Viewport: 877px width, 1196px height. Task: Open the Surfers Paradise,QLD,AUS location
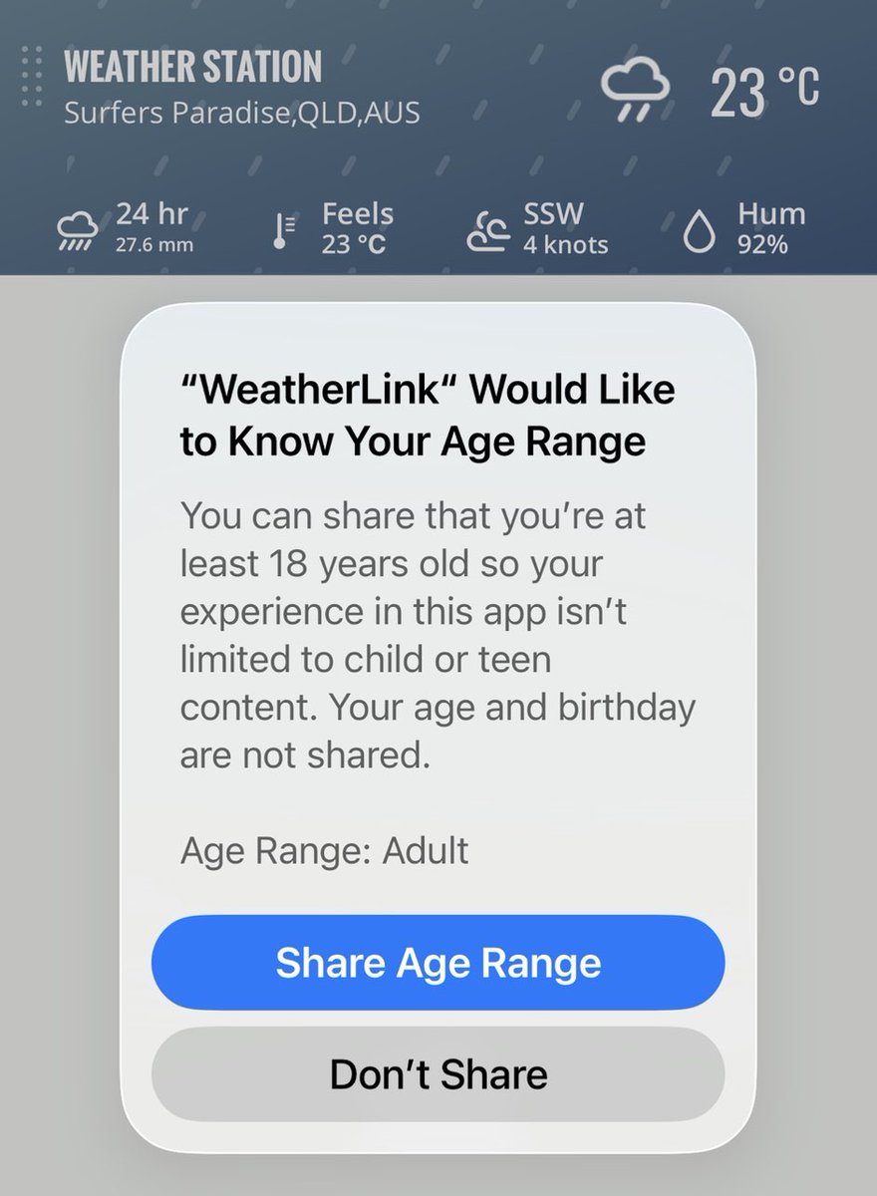click(x=241, y=113)
